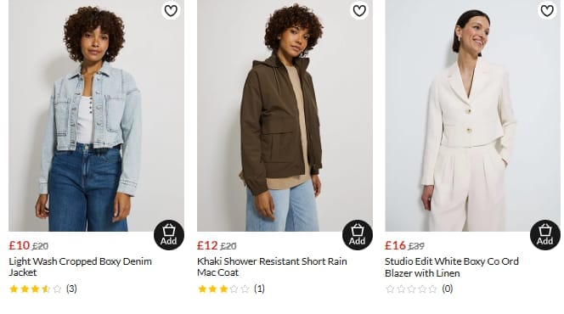The height and width of the screenshot is (314, 564).
Task: Open Light Wash Cropped Boxy Denim Jacket link
Action: tap(80, 266)
